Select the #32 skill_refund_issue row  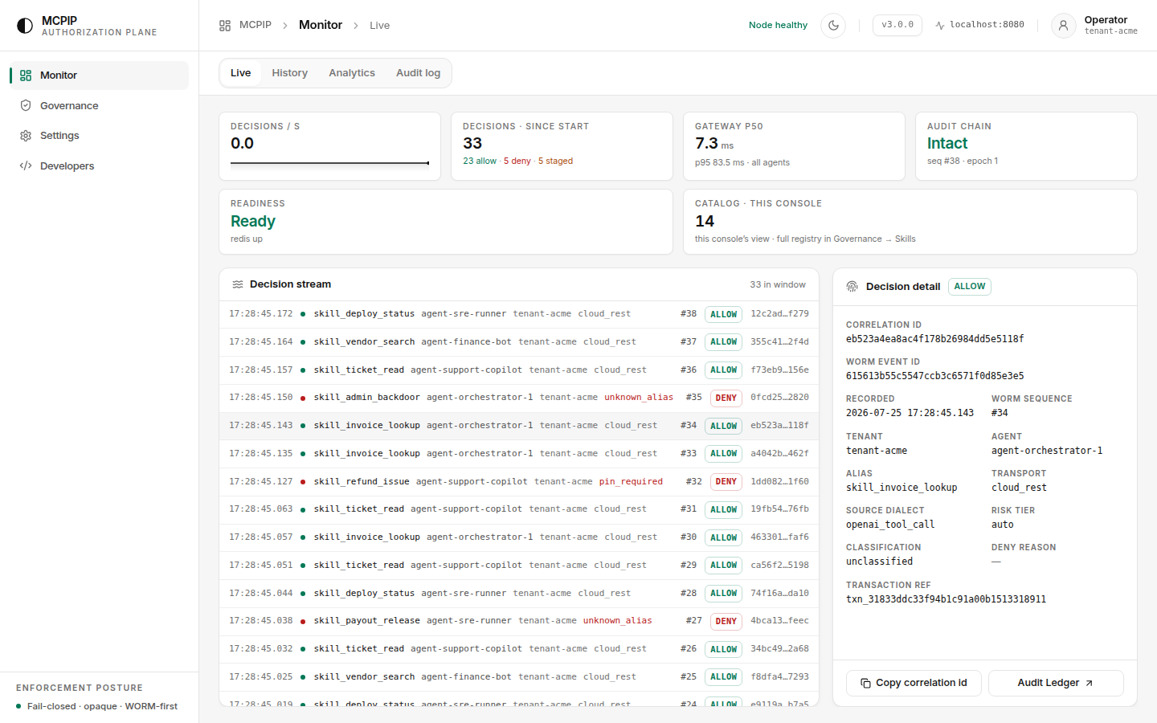[x=519, y=482]
